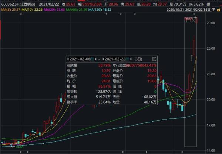Click the 成交量 value 519.73万
Screen dimensions: 222x154
click(103, 97)
